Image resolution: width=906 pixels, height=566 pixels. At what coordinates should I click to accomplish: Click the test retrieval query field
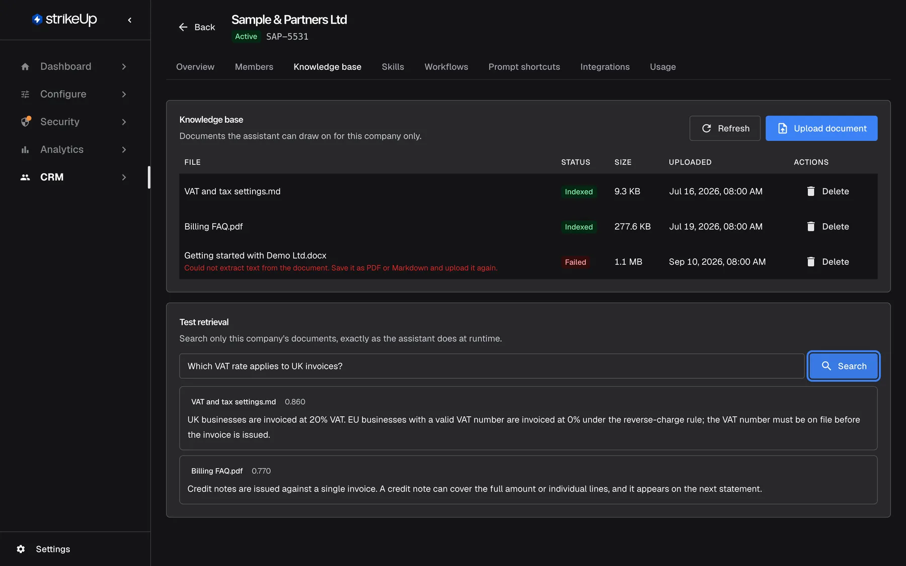tap(492, 366)
